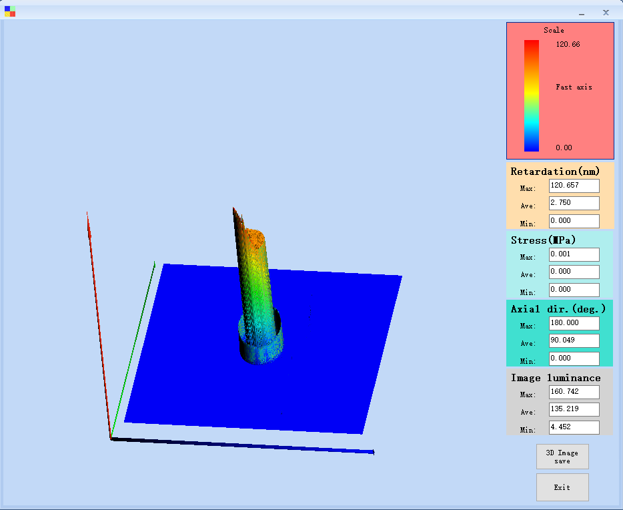
Task: Close the window with X button
Action: [x=606, y=12]
